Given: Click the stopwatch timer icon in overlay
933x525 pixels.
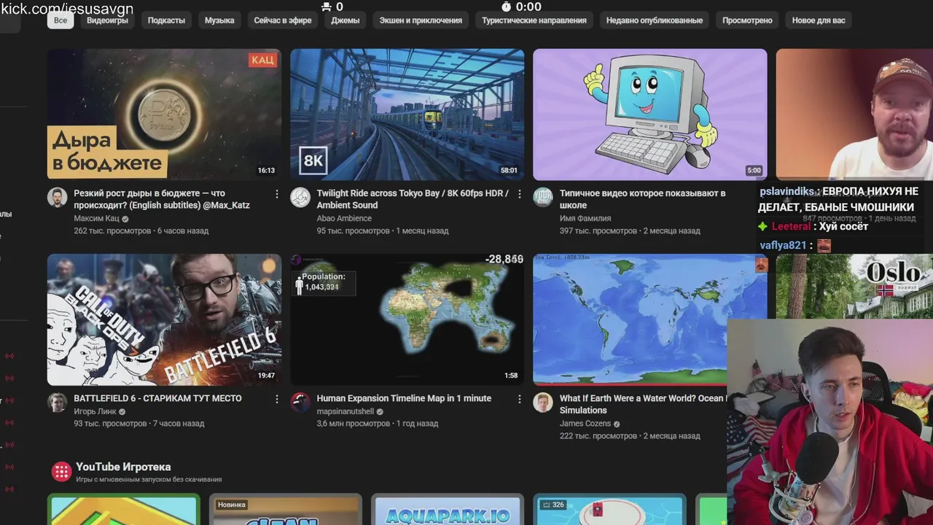Looking at the screenshot, I should click(507, 7).
